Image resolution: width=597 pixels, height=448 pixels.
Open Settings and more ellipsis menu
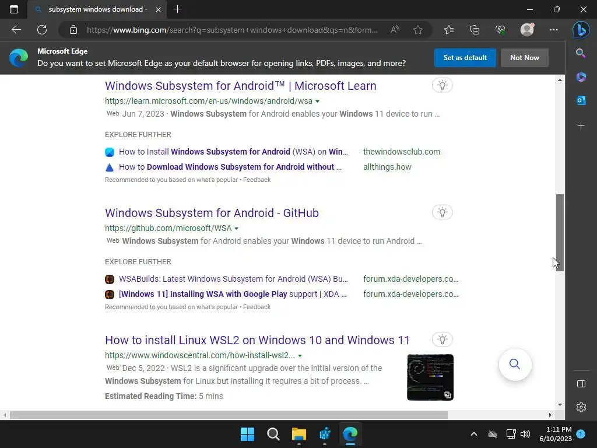click(554, 30)
